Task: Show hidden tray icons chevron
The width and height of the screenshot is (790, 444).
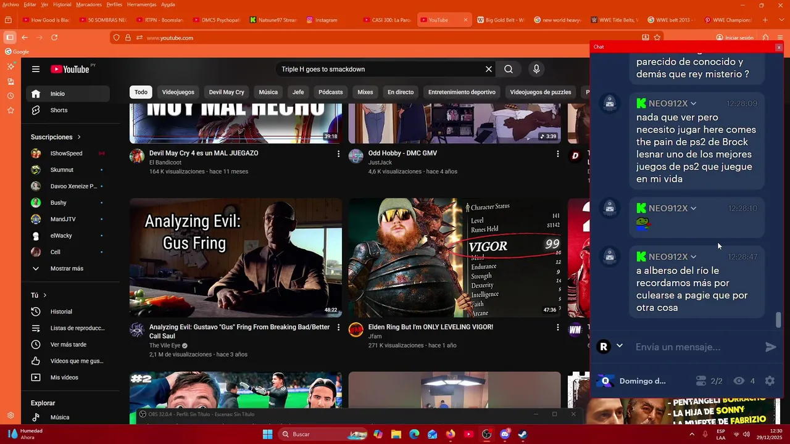Action: pos(692,434)
